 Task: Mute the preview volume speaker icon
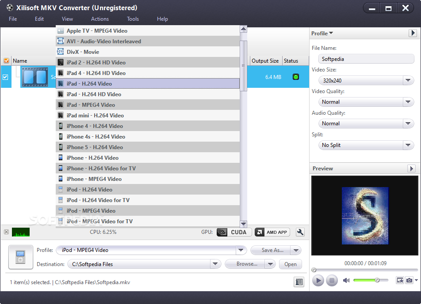[x=346, y=280]
